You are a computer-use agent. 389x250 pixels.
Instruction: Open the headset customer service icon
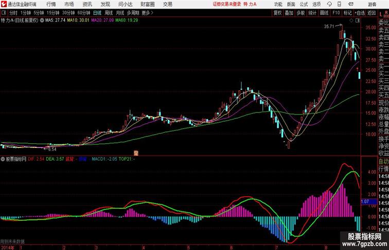coord(329,4)
